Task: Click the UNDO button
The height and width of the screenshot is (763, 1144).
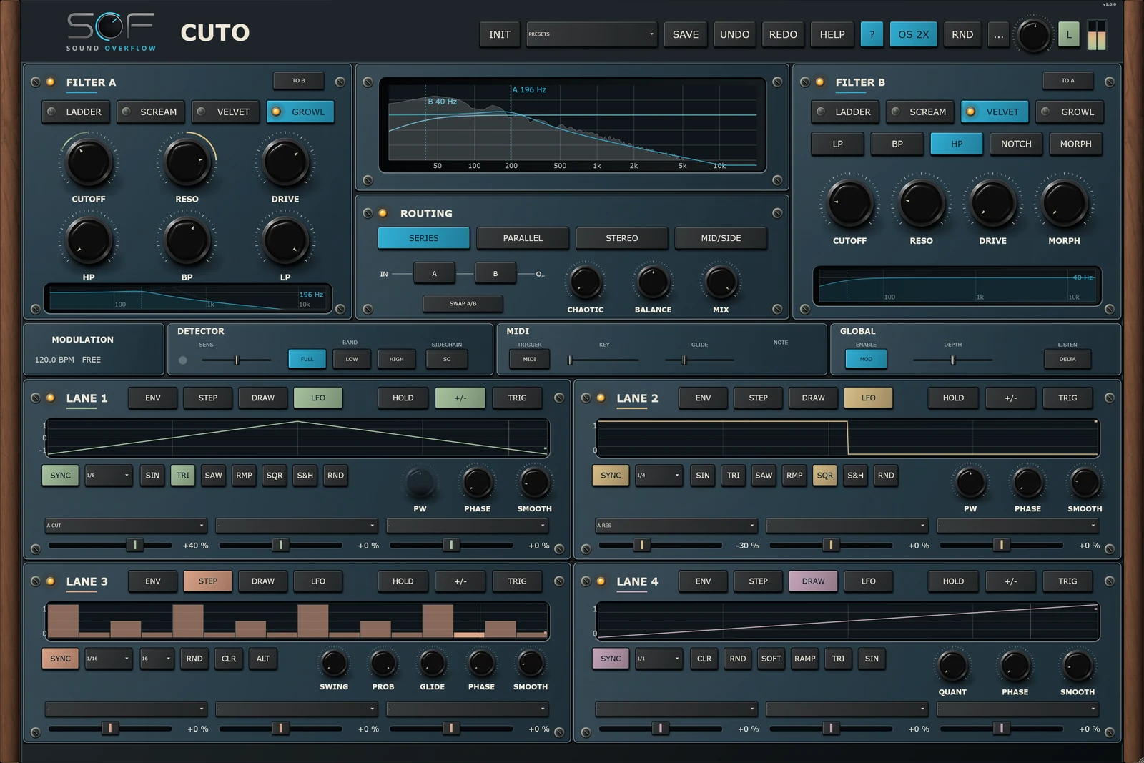Action: click(x=734, y=34)
